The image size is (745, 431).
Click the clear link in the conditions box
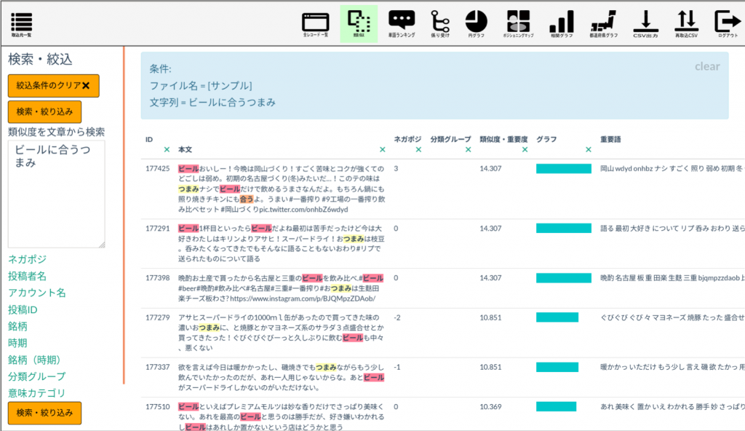tap(707, 66)
